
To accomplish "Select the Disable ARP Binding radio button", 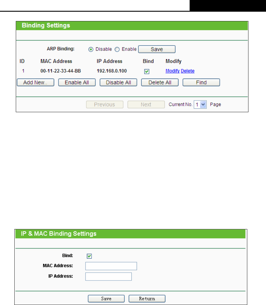I will (91, 49).
